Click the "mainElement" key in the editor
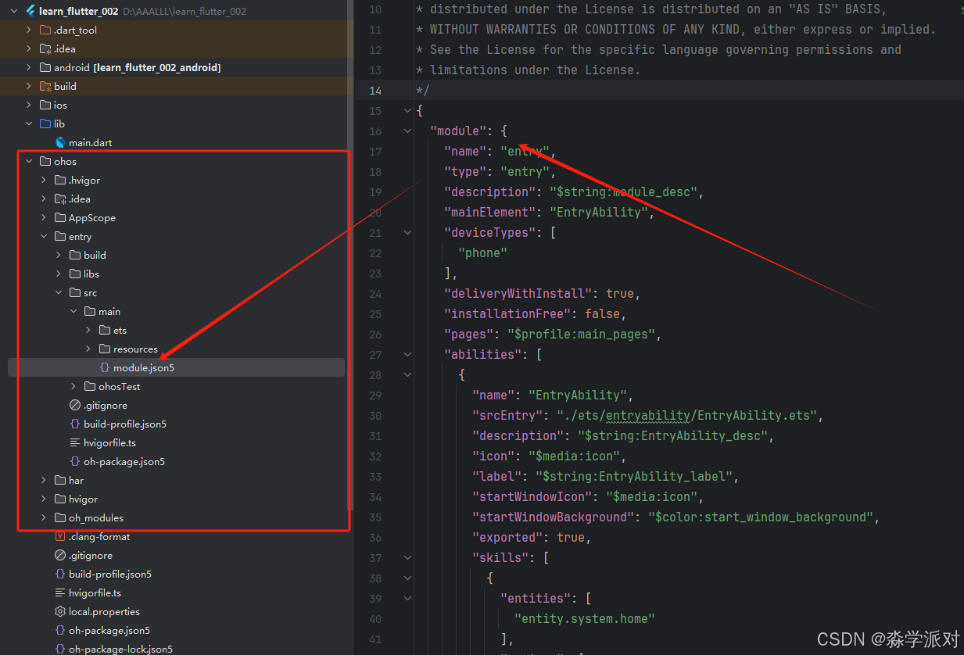Viewport: 964px width, 655px height. tap(489, 213)
